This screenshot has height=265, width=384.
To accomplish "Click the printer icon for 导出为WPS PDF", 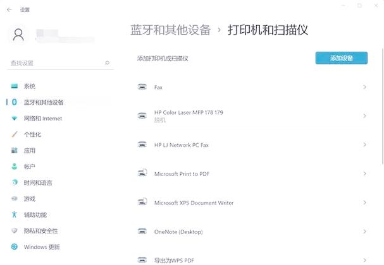I will click(x=142, y=259).
